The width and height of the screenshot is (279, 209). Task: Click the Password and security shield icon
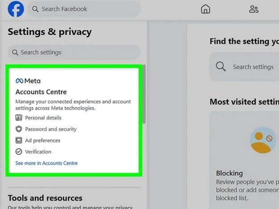(19, 129)
